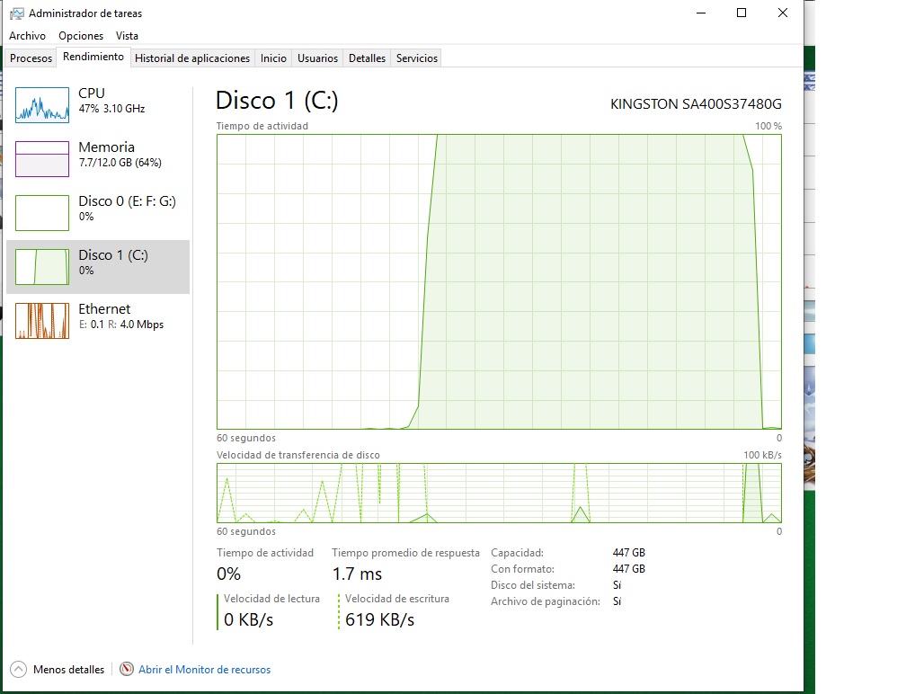The height and width of the screenshot is (694, 906).
Task: Open the Archivo menu
Action: point(27,36)
